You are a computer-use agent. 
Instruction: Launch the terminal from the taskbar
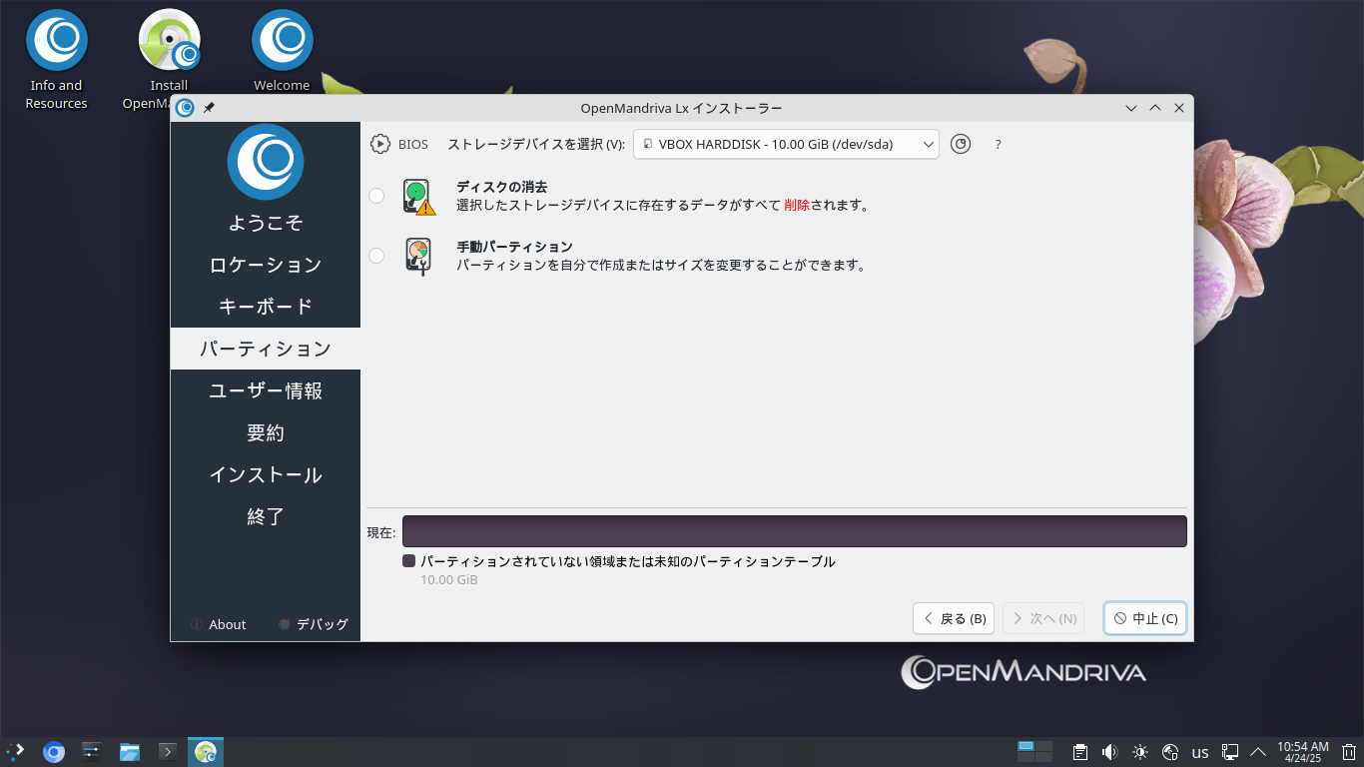[x=168, y=752]
